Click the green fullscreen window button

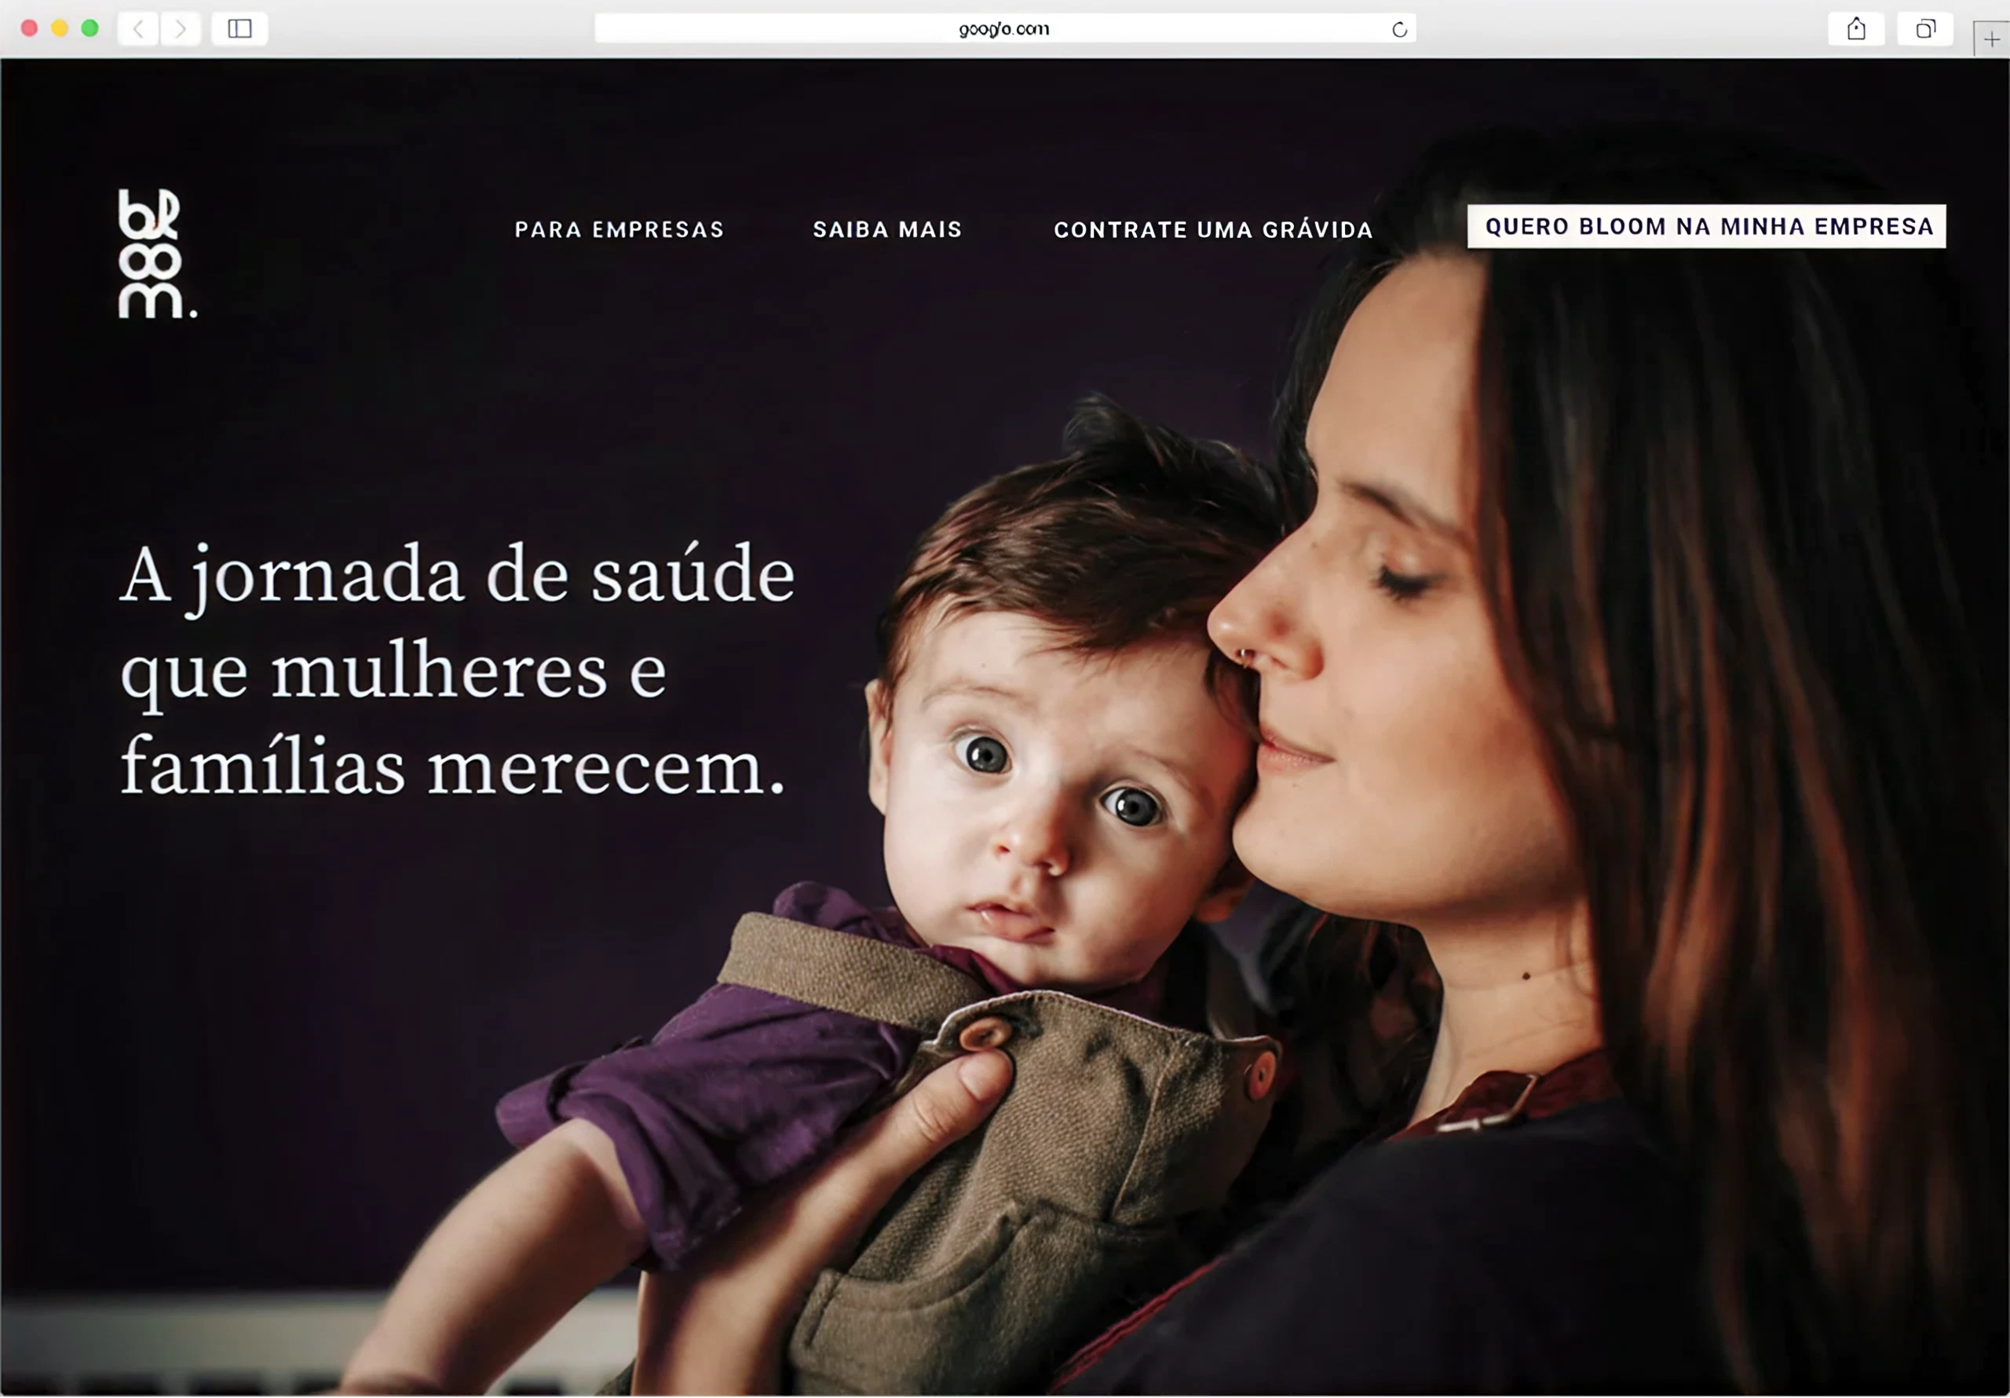(90, 28)
